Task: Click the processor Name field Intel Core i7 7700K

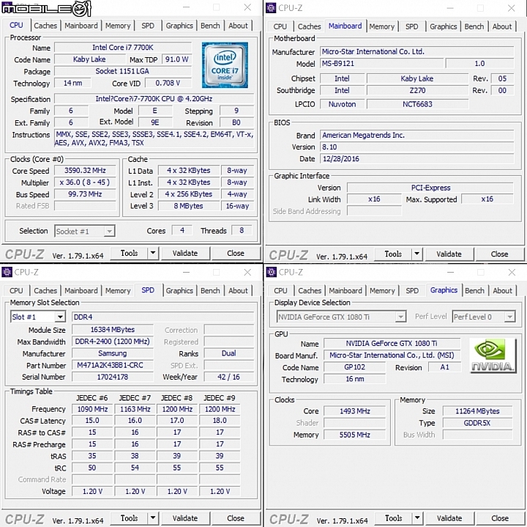Action: pyautogui.click(x=123, y=48)
